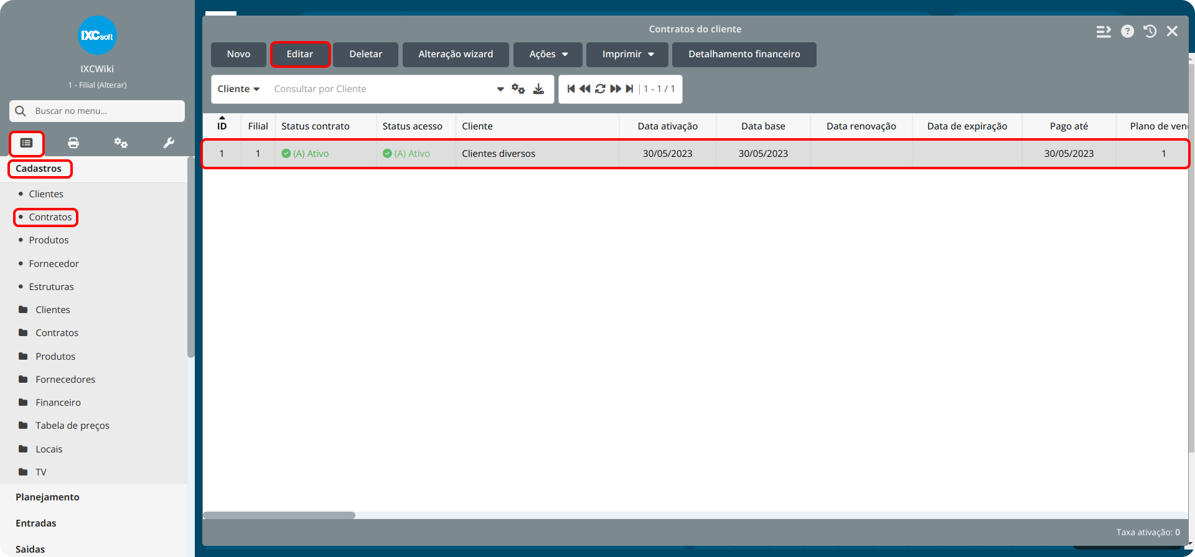Sort by Data ativação column header
Viewport: 1195px width, 557px height.
click(667, 126)
